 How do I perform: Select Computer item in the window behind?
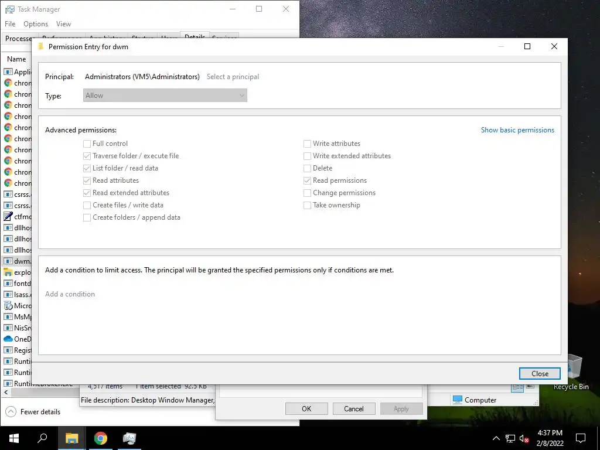475,400
